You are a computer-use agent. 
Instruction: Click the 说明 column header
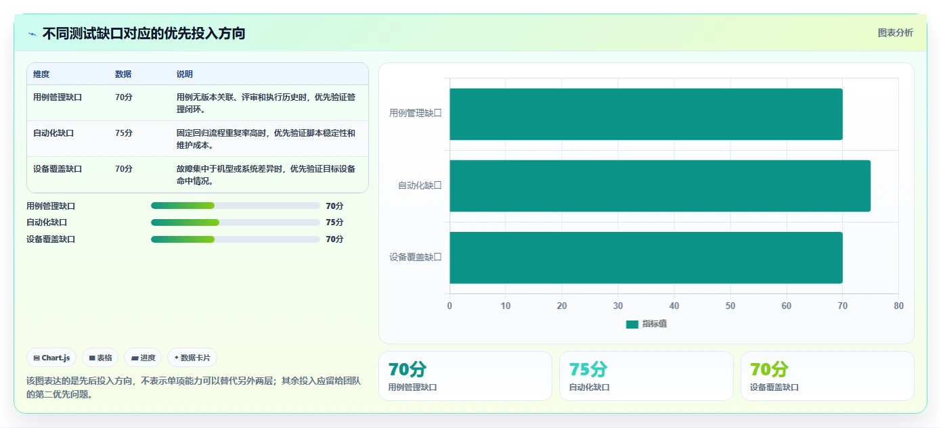(x=185, y=74)
